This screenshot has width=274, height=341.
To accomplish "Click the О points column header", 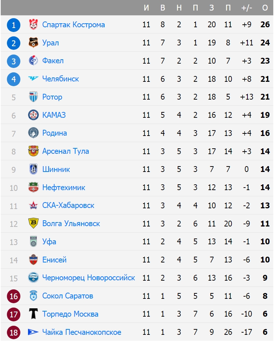I will click(265, 8).
